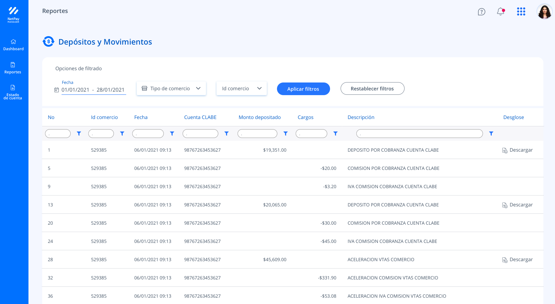Open the apps grid menu
This screenshot has height=304, width=555.
pyautogui.click(x=521, y=12)
